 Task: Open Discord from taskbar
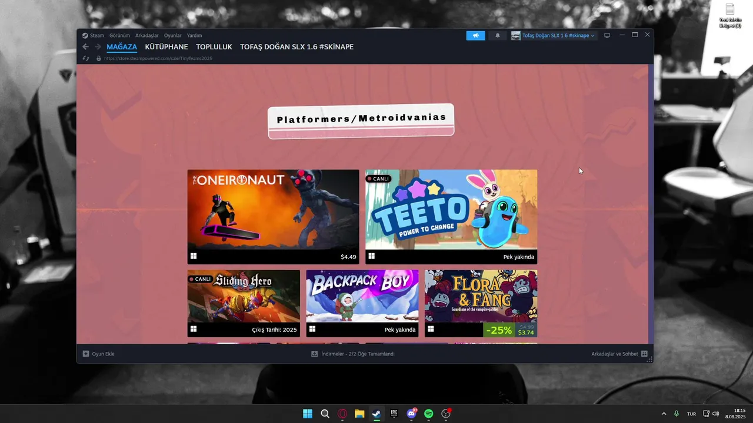coord(411,414)
